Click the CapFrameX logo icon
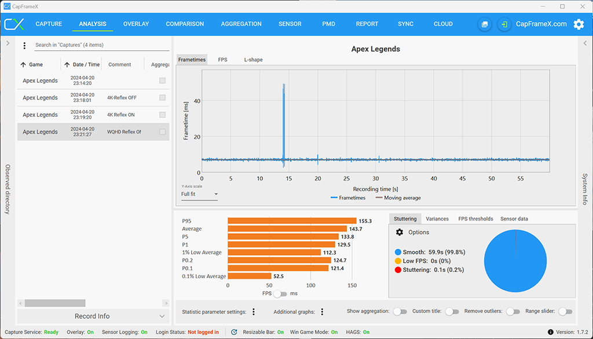 14,24
